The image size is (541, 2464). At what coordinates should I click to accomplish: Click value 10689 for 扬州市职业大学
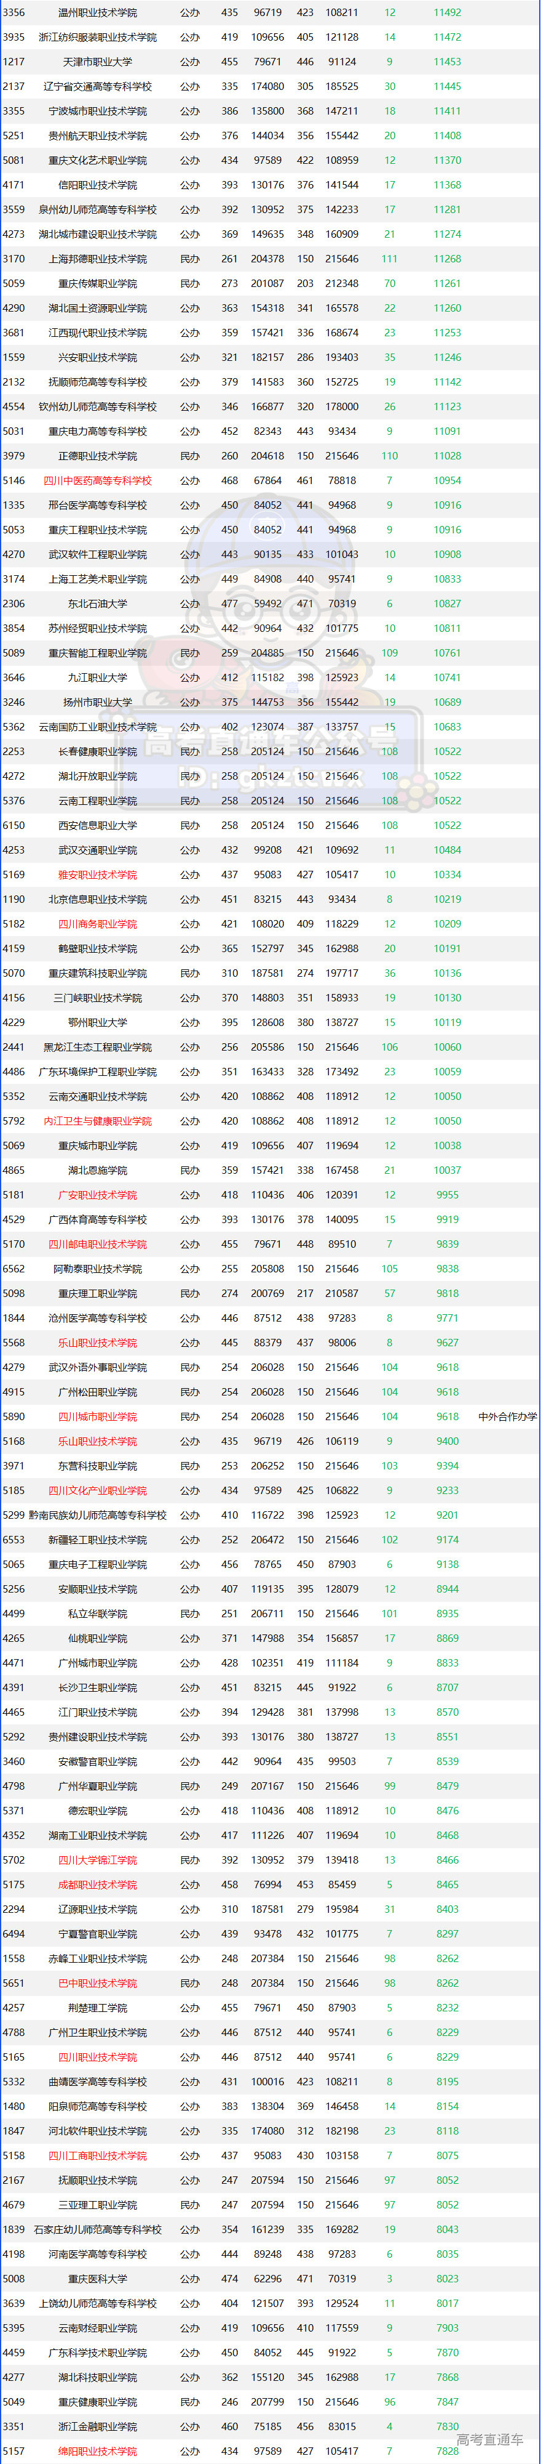pos(446,703)
